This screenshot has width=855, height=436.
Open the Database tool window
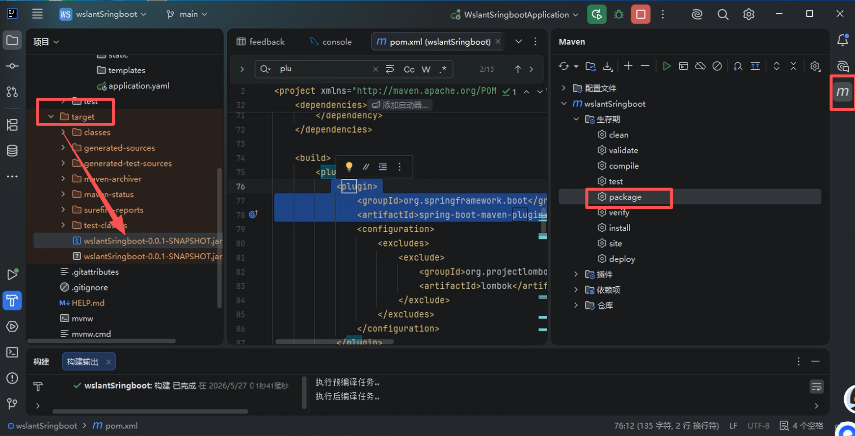point(12,151)
